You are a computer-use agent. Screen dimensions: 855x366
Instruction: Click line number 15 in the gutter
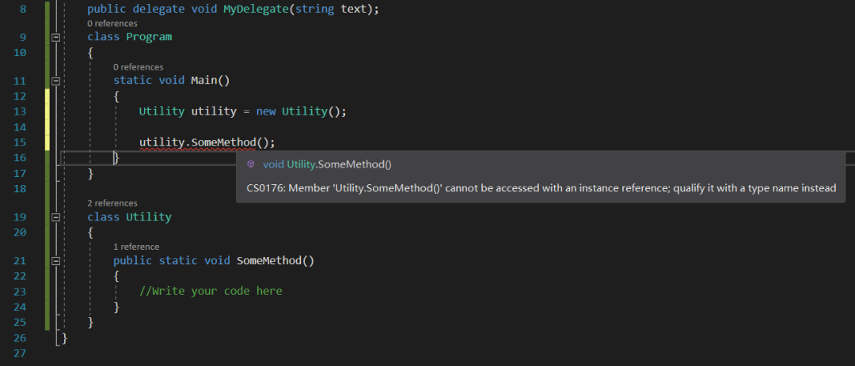(20, 143)
